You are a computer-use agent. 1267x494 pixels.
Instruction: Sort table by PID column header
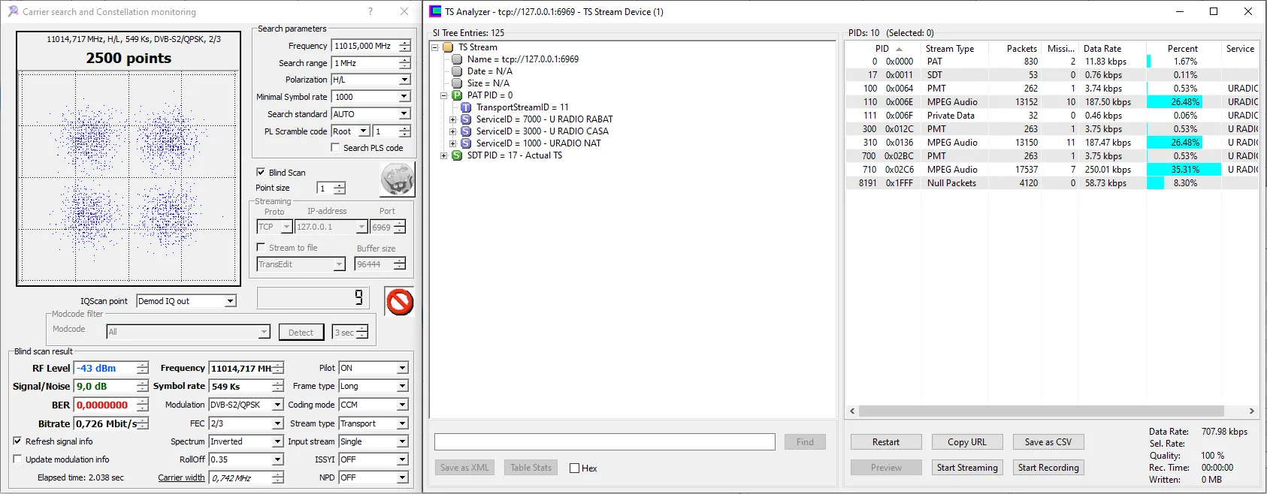tap(881, 49)
